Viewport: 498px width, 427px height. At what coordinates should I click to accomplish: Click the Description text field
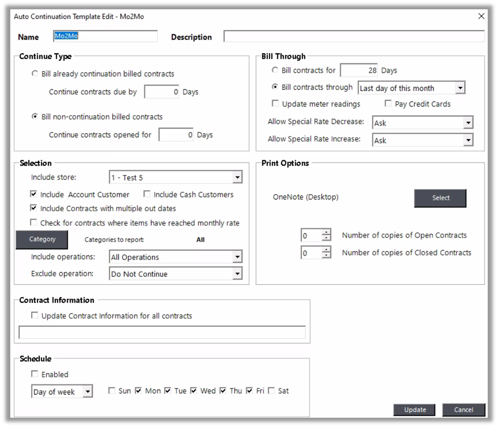[x=354, y=37]
